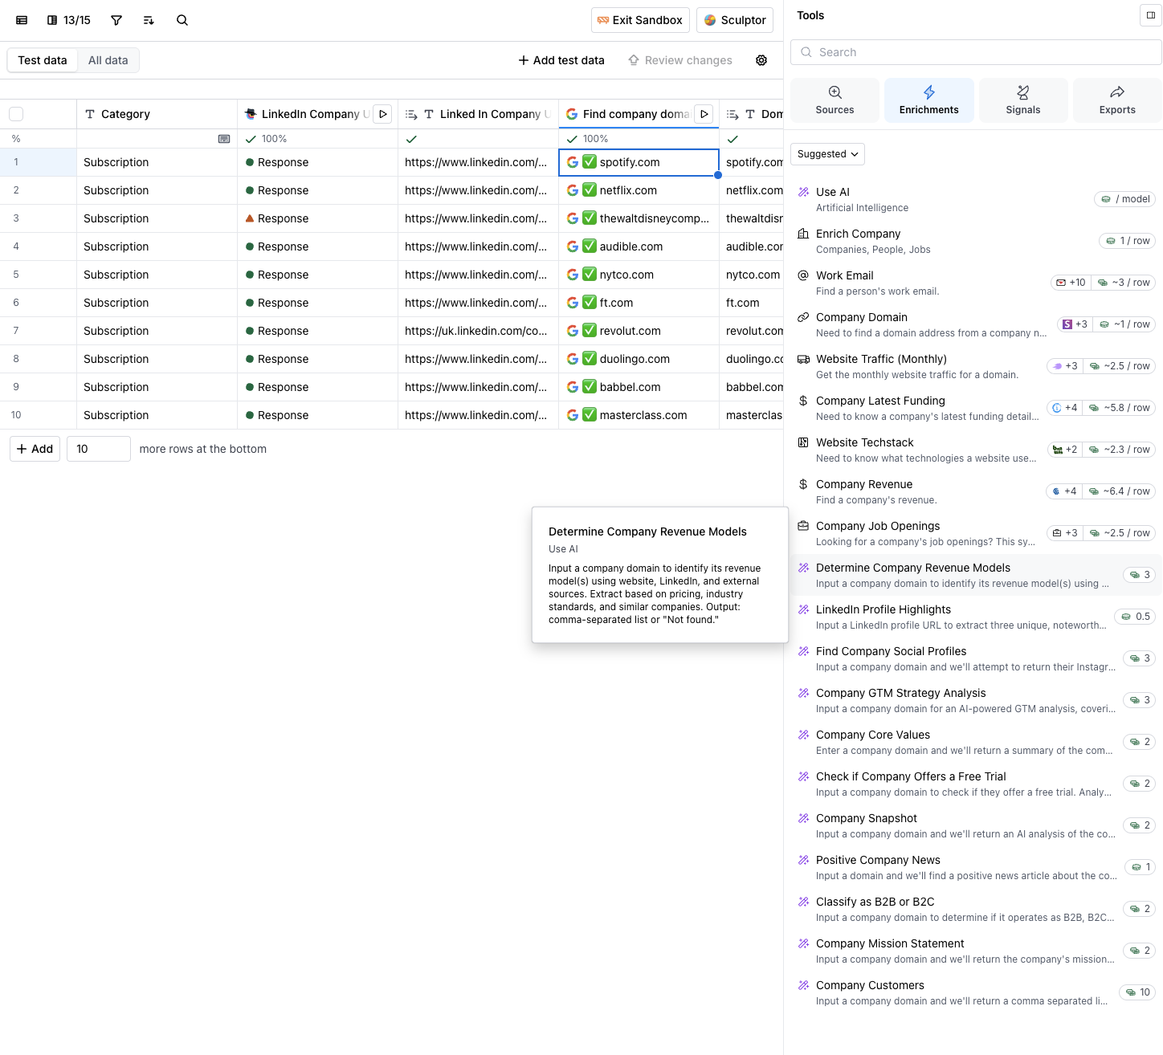Pick the Company Job Openings briefcase icon
Image resolution: width=1163 pixels, height=1055 pixels.
coord(803,526)
